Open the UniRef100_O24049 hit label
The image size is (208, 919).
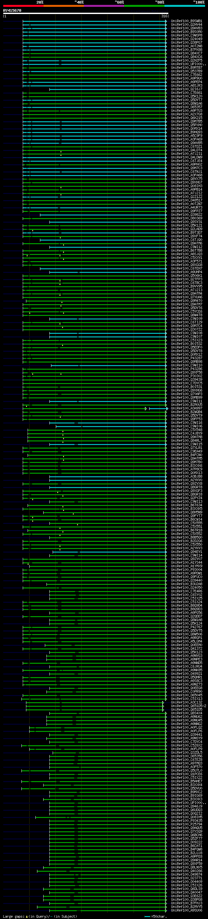pos(187,39)
